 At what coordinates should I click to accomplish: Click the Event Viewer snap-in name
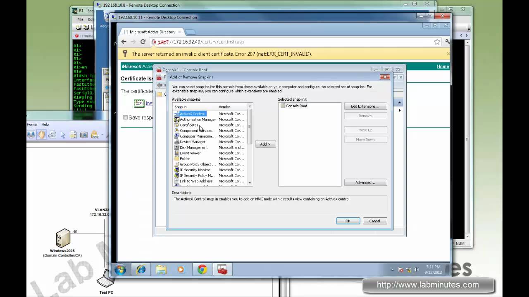(190, 153)
